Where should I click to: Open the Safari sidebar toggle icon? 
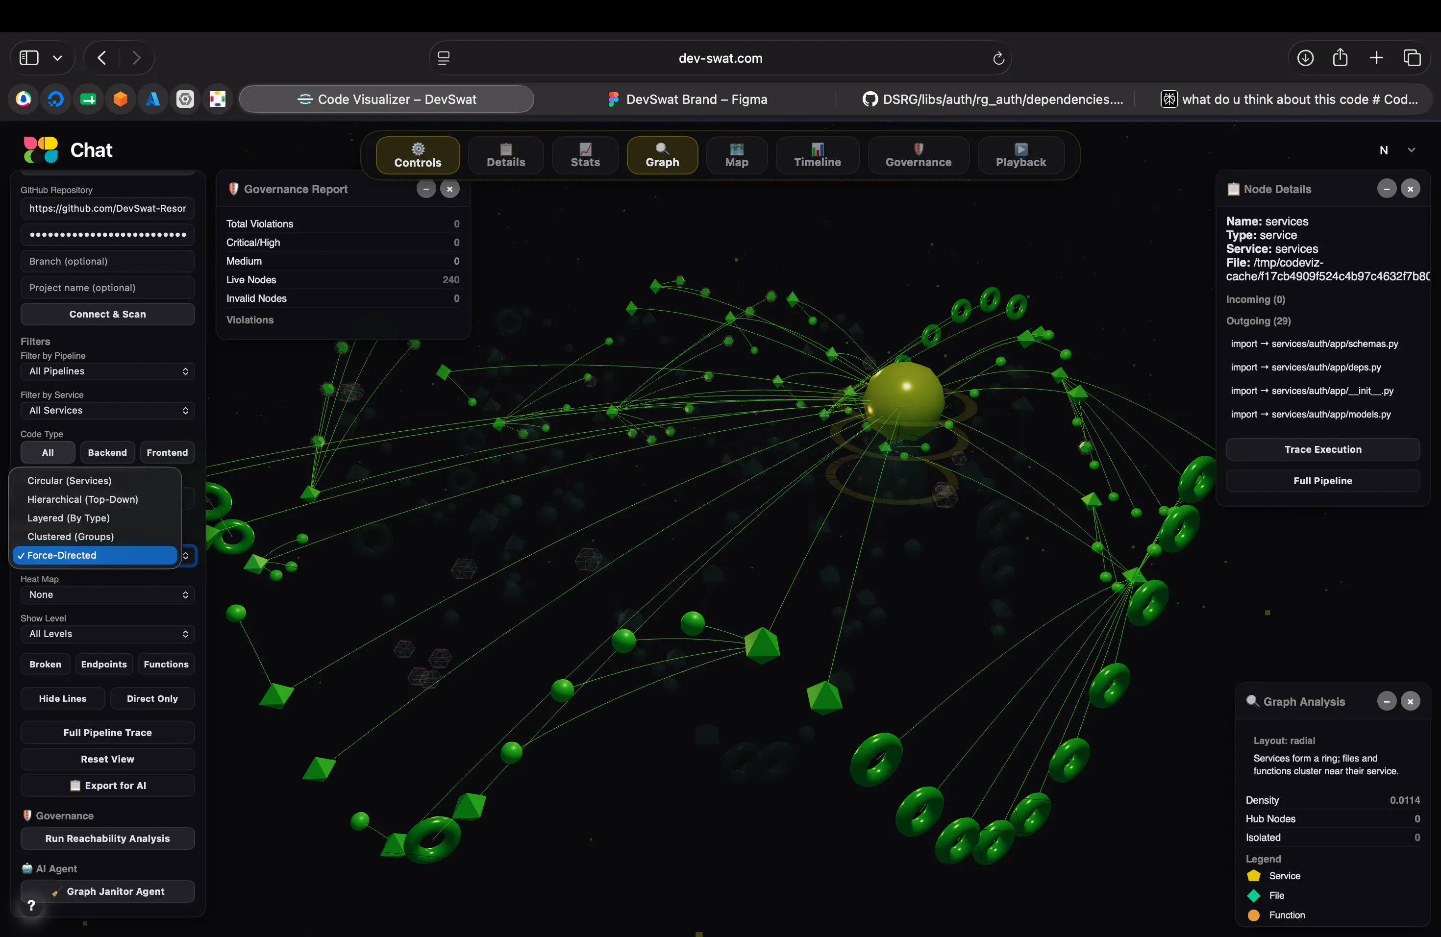(x=29, y=58)
